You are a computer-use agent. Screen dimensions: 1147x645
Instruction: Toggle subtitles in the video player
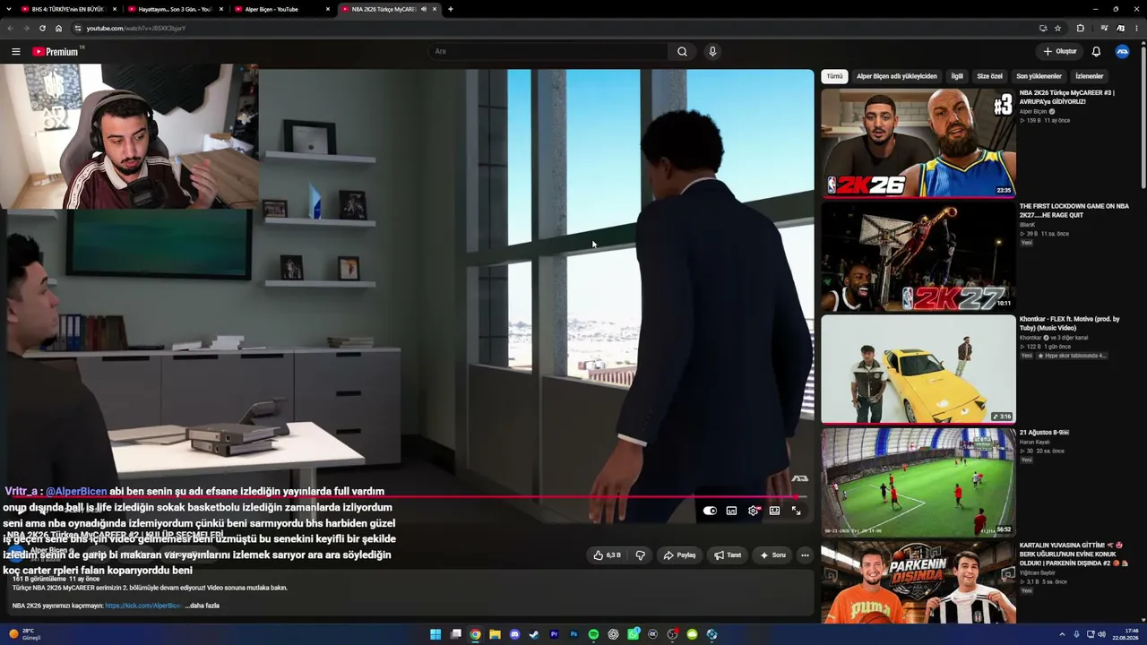[731, 511]
